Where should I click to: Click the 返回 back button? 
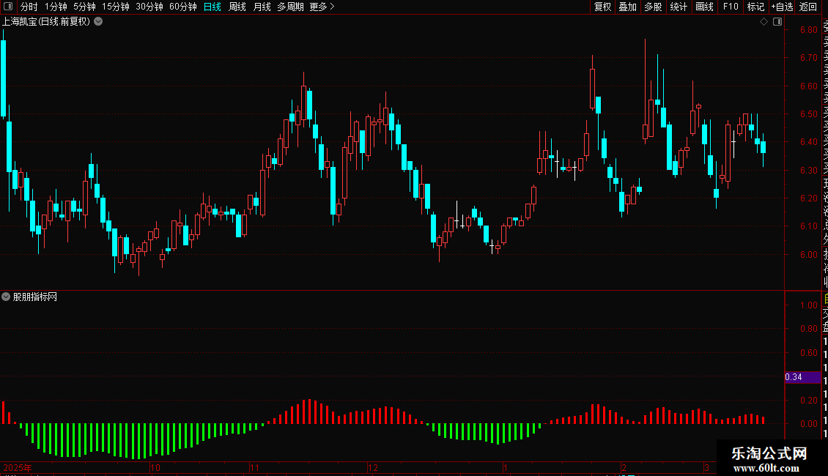[x=808, y=7]
